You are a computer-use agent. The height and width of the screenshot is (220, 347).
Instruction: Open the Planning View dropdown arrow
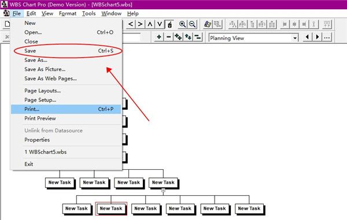tap(295, 38)
